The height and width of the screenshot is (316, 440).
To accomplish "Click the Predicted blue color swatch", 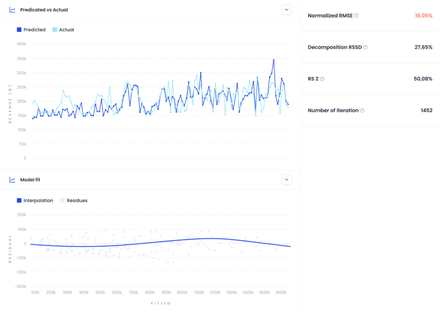I will 19,30.
